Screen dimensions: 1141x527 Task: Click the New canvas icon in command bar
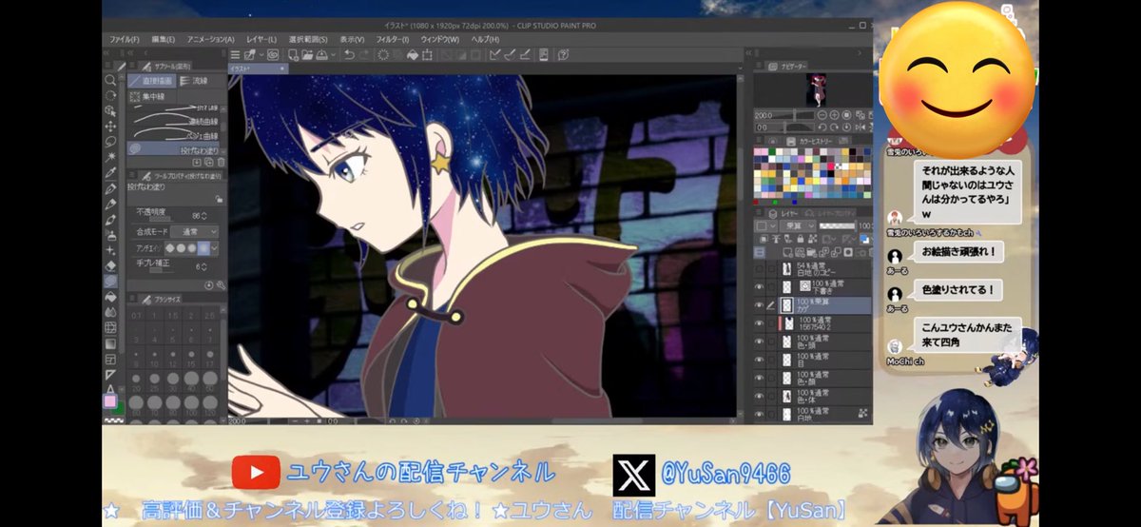(293, 55)
